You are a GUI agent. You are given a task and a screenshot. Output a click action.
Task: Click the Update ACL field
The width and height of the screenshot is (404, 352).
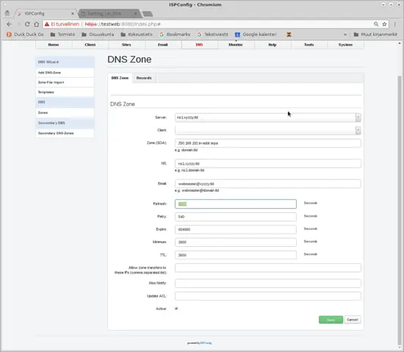267,296
